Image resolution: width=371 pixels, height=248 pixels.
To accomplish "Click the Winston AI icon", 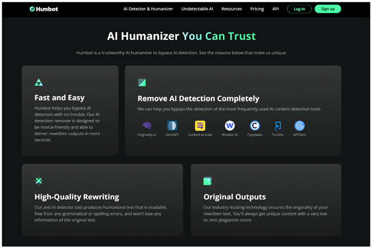I will click(230, 125).
